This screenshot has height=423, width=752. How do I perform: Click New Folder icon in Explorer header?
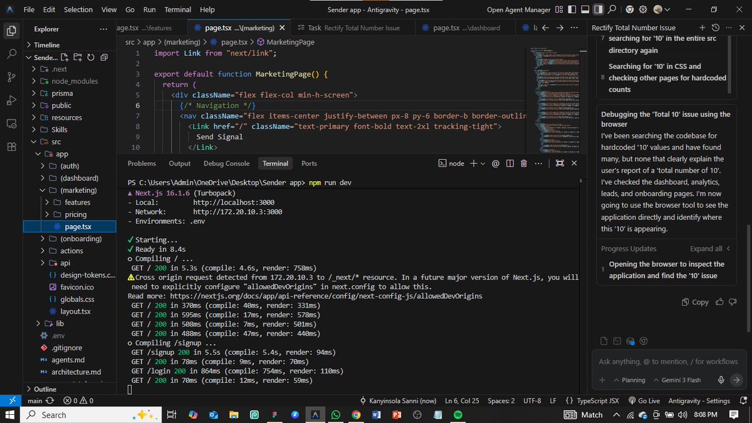78,57
